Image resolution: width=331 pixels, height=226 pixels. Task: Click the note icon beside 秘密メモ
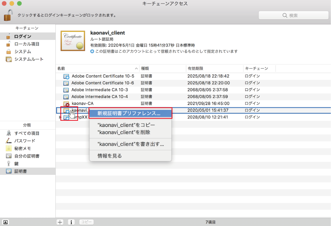coord(9,148)
